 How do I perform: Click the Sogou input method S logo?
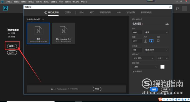160,99
